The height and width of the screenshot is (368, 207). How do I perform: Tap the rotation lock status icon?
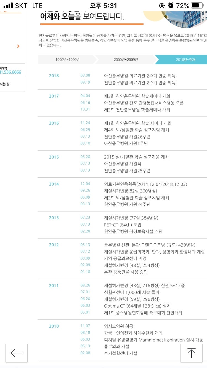pos(162,6)
